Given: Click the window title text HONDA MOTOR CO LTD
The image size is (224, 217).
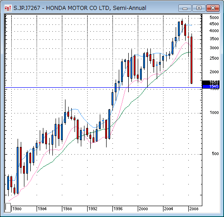Looking at the screenshot, I should pos(78,8).
